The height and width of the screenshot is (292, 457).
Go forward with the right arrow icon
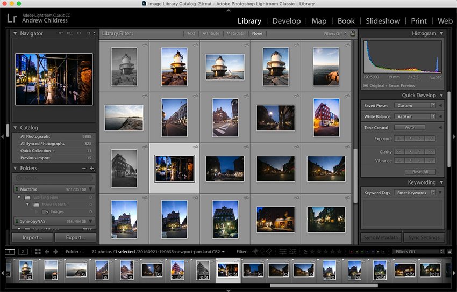tap(56, 251)
